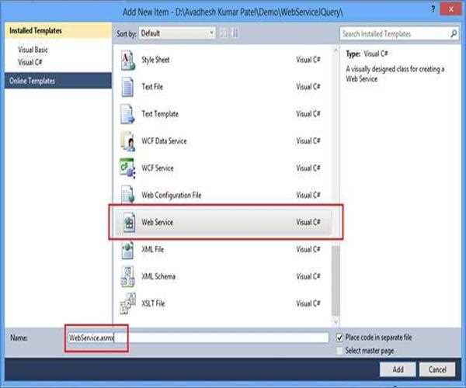Click the Text Template label
The image size is (466, 388).
click(160, 114)
